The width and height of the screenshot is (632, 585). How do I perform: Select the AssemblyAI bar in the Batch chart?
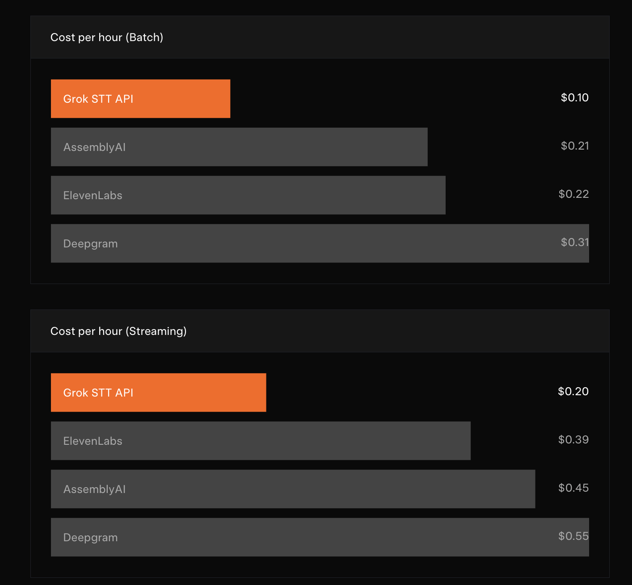pyautogui.click(x=268, y=147)
